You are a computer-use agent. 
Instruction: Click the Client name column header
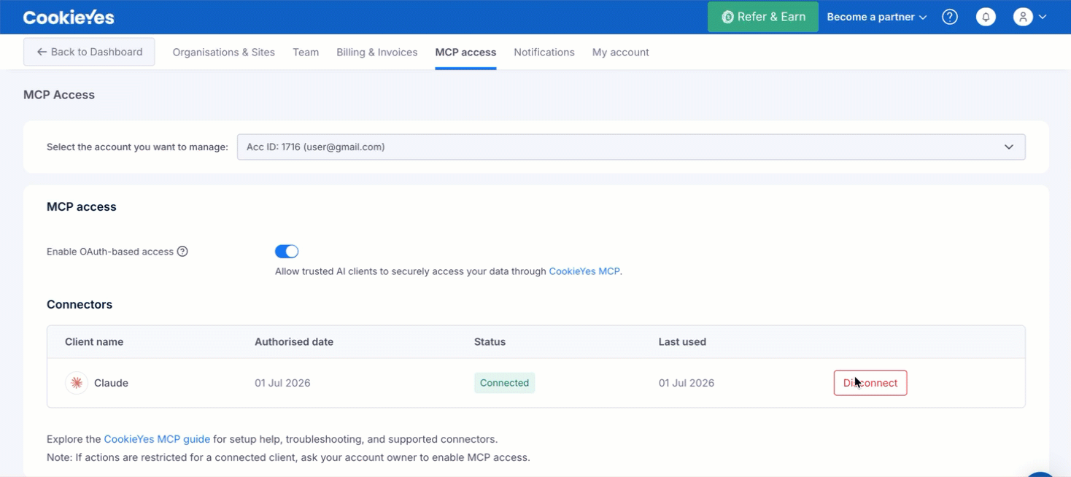click(x=94, y=342)
